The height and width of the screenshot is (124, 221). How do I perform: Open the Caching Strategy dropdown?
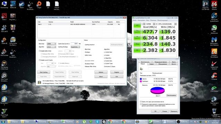point(75,47)
